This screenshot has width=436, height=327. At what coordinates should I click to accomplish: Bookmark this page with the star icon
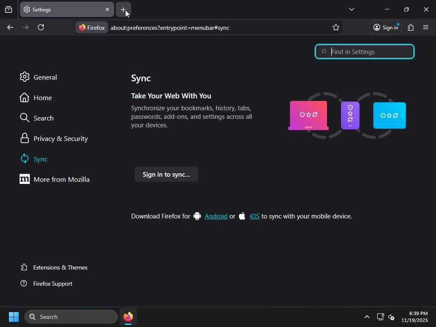tap(336, 27)
